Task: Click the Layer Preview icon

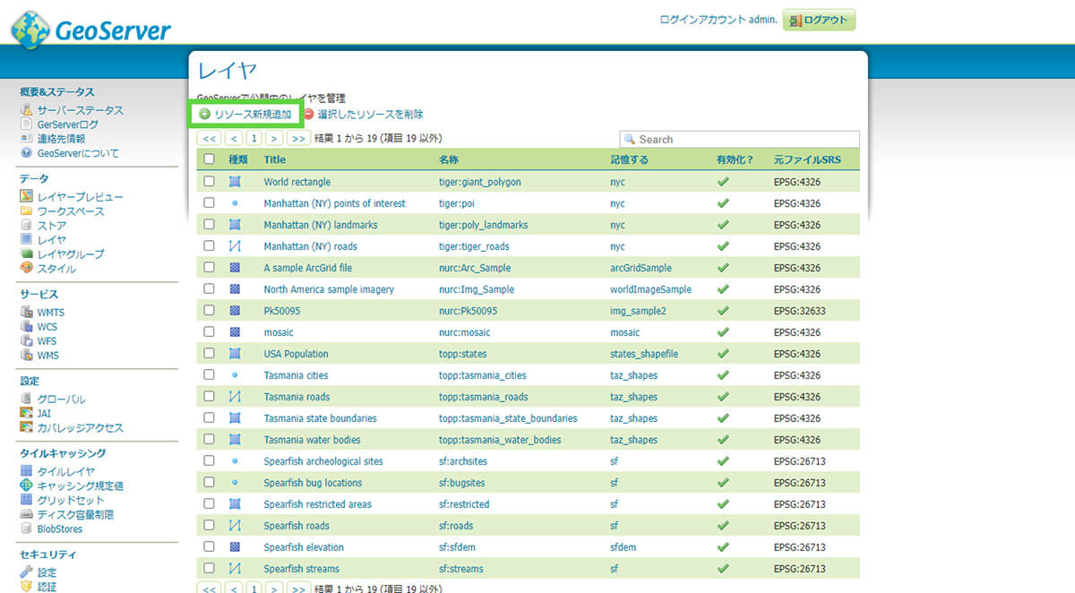Action: click(27, 197)
